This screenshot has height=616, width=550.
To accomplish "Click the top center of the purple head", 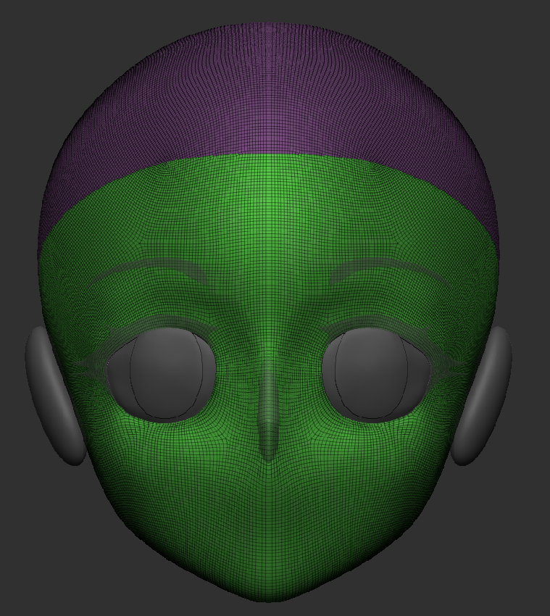I will click(x=270, y=33).
